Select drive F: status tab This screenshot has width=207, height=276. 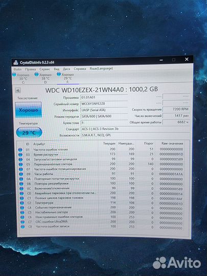point(65,78)
